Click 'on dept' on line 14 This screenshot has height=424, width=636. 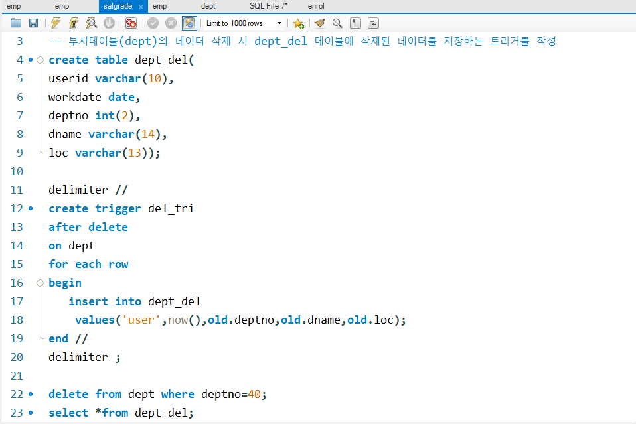point(72,246)
